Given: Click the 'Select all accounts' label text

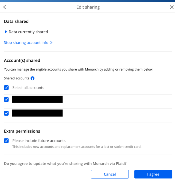Looking at the screenshot, I should (x=28, y=88).
